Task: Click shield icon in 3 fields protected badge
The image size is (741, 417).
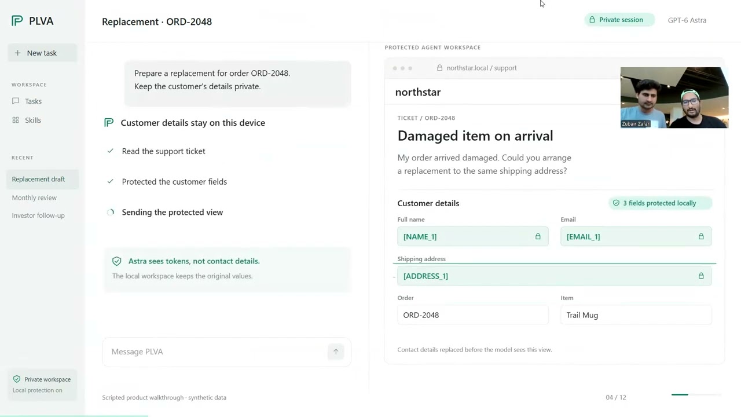Action: click(616, 203)
